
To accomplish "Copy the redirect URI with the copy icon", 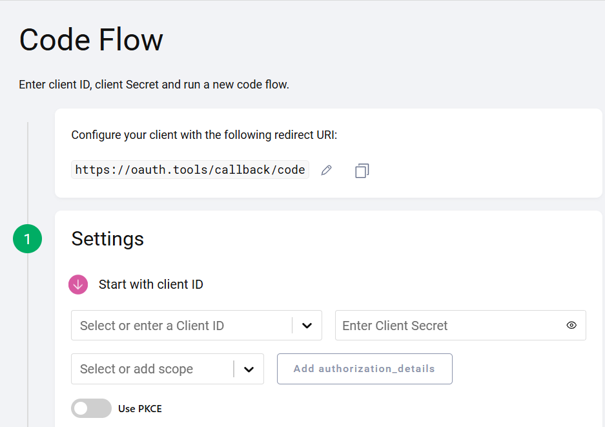I will click(x=362, y=171).
